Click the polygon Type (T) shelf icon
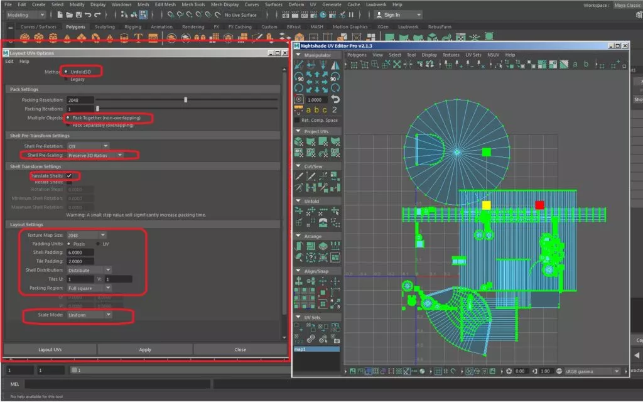643x402 pixels. 139,38
